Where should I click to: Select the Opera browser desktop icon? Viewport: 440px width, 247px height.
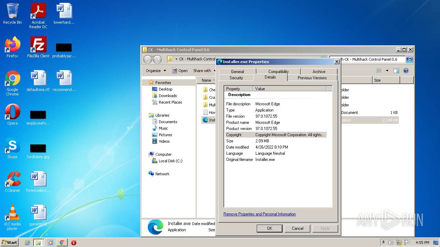coord(12,115)
